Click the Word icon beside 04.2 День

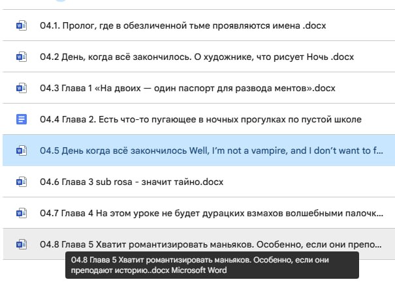click(x=22, y=57)
